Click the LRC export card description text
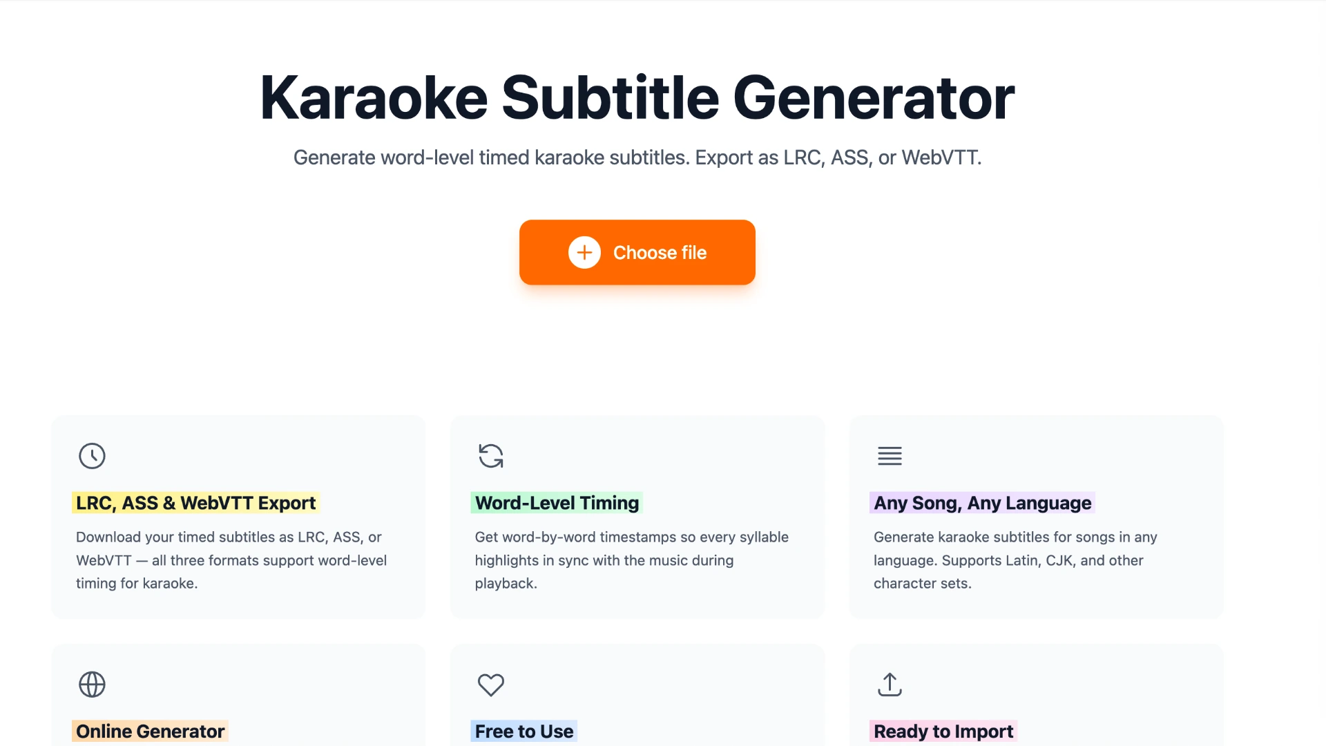Image resolution: width=1326 pixels, height=746 pixels. click(x=231, y=559)
